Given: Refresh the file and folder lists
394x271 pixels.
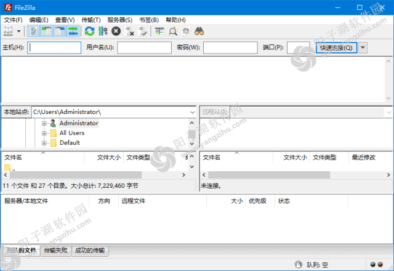Looking at the screenshot, I should coord(89,31).
